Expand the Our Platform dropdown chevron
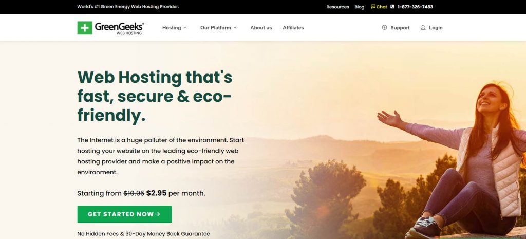526x239 pixels. pyautogui.click(x=235, y=28)
